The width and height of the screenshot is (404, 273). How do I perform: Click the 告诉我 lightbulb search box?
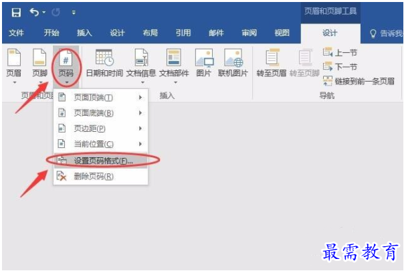coord(386,33)
